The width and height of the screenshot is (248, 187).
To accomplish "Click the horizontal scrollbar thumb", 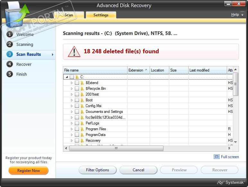I will click(x=116, y=148).
